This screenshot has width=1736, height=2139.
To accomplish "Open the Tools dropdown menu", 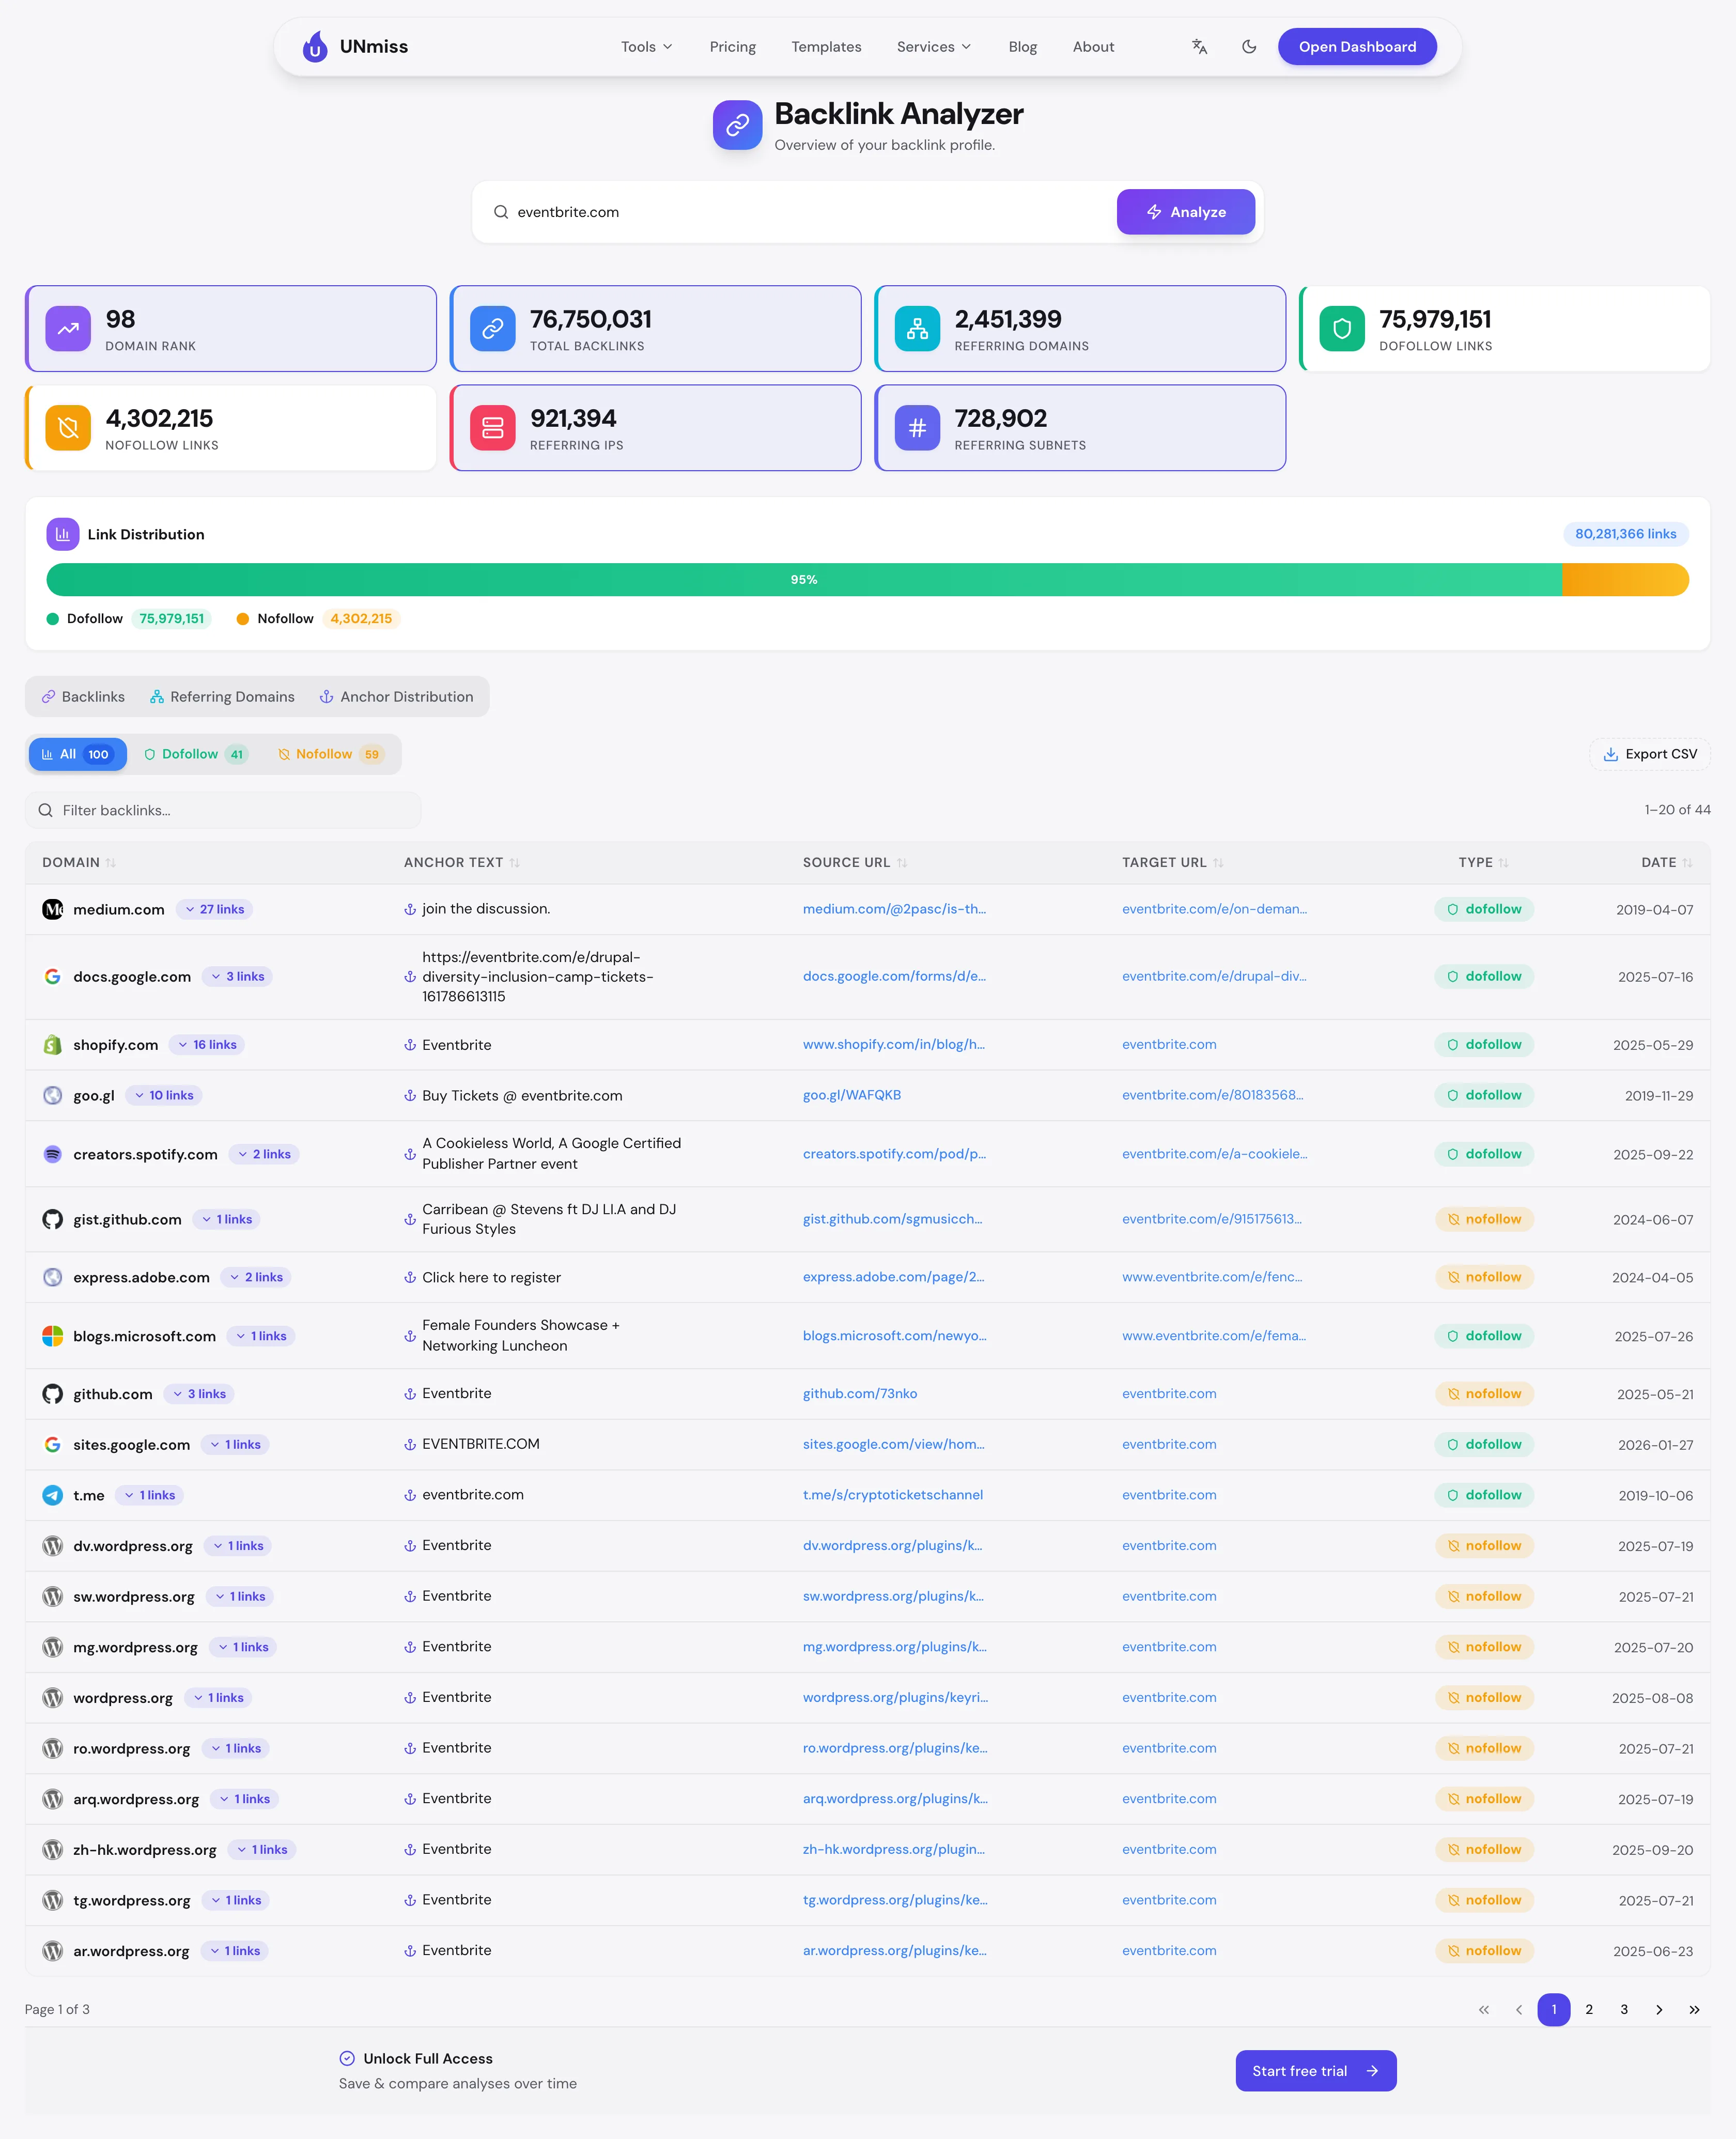I will (647, 47).
